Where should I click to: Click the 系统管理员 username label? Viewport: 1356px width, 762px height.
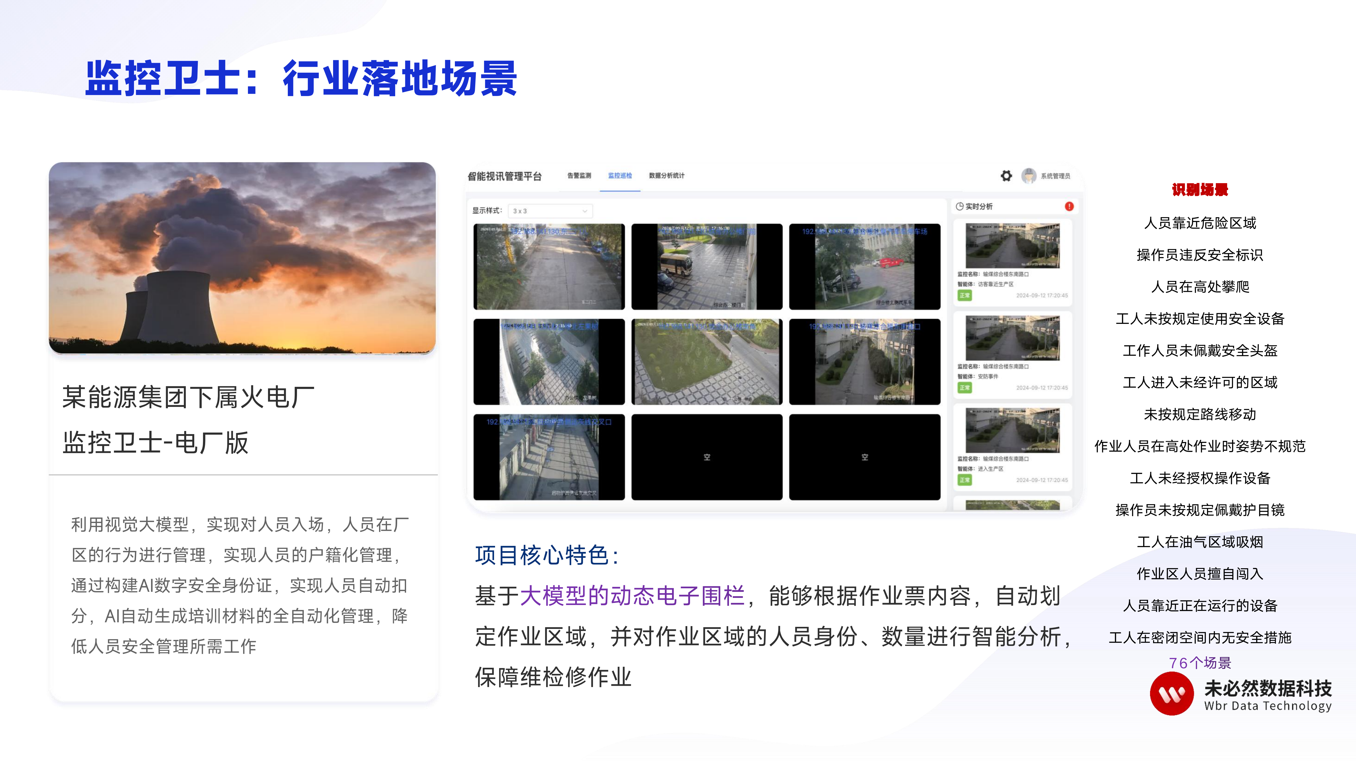click(1055, 176)
